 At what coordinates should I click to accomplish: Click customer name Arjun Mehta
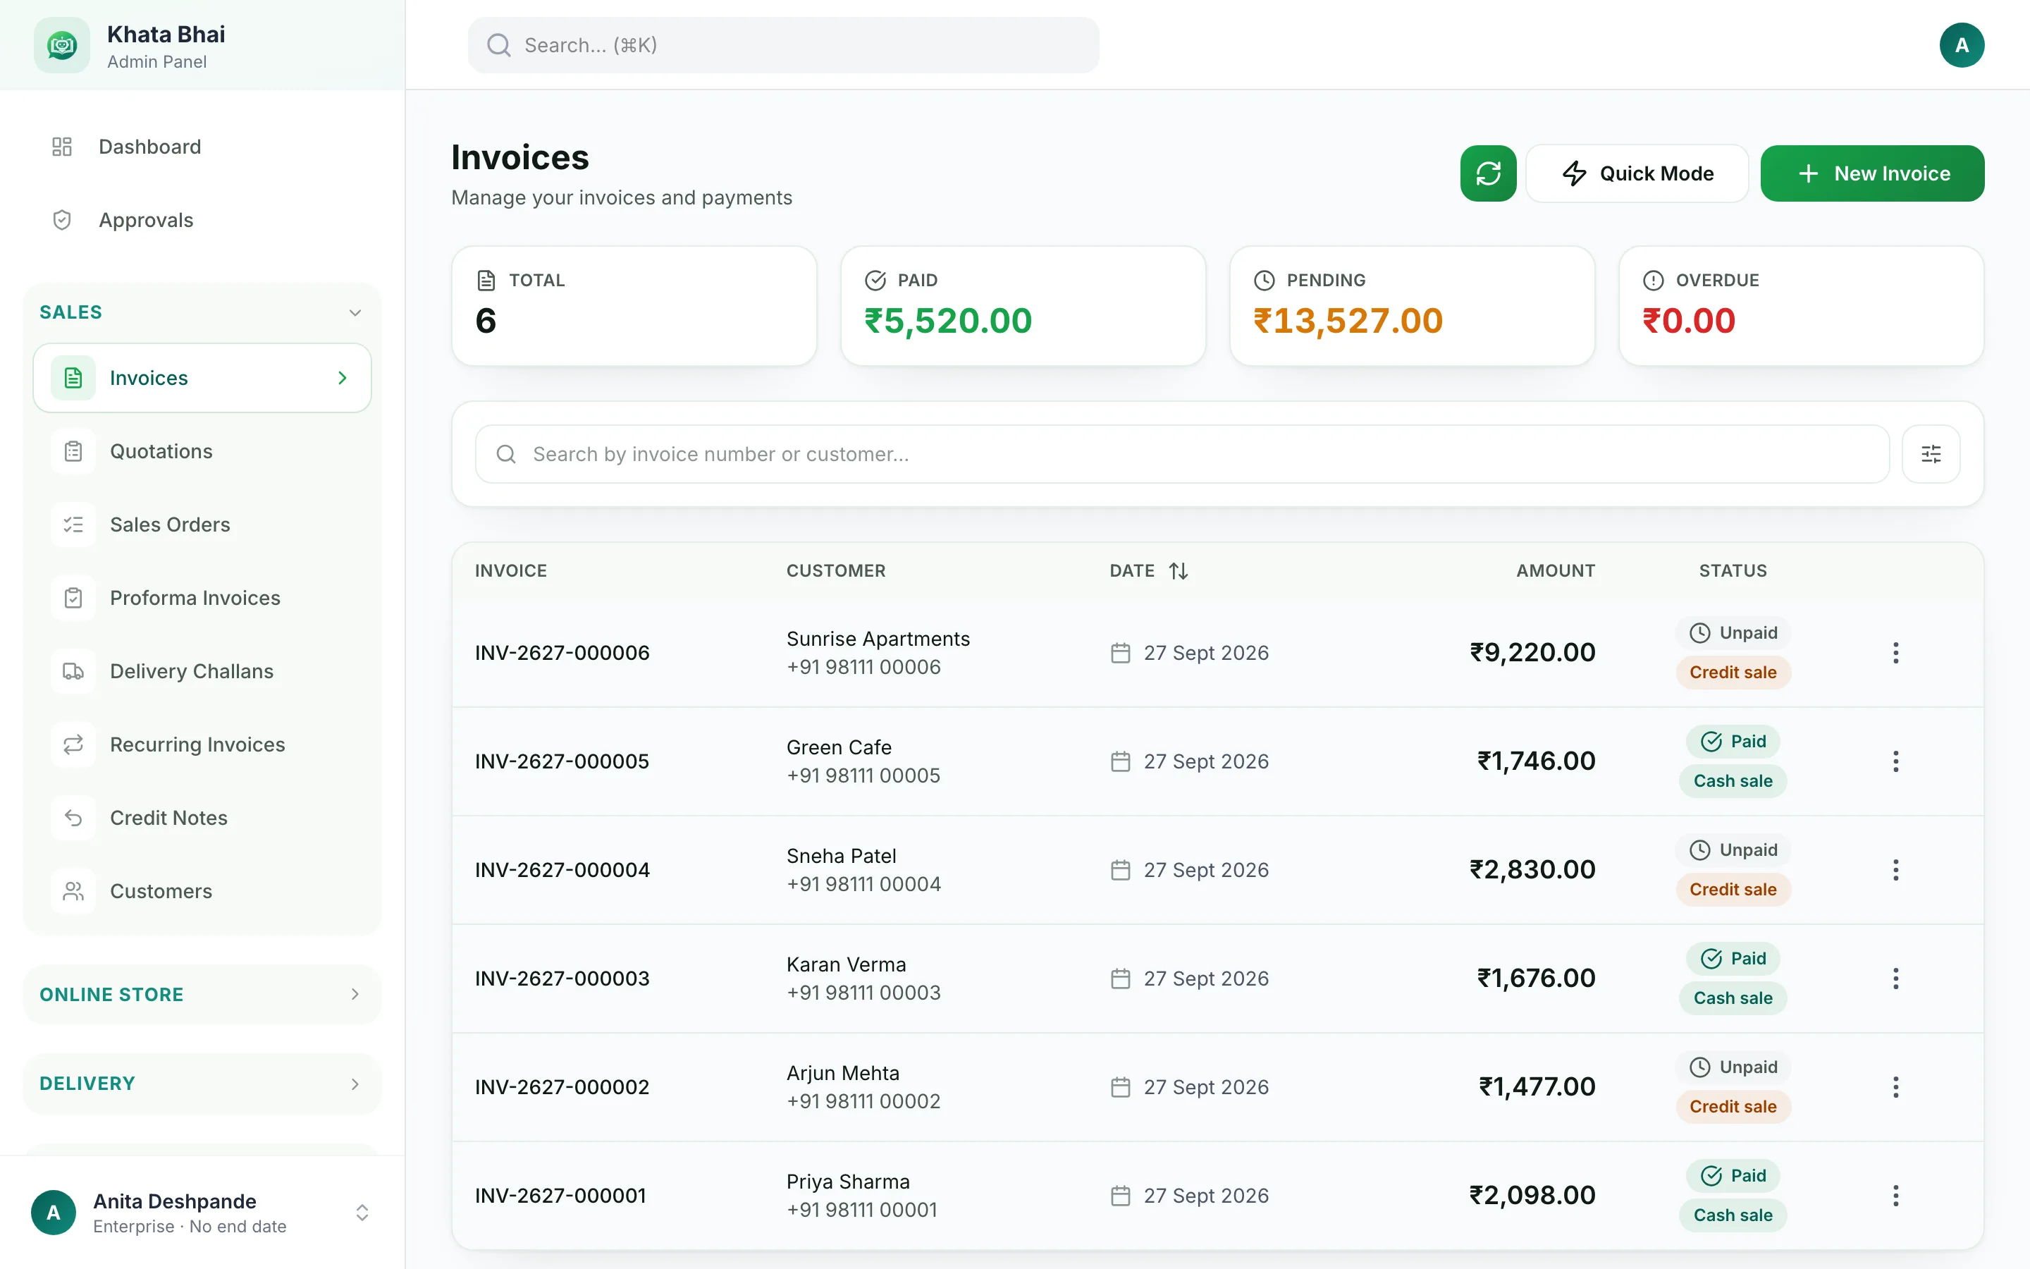842,1072
